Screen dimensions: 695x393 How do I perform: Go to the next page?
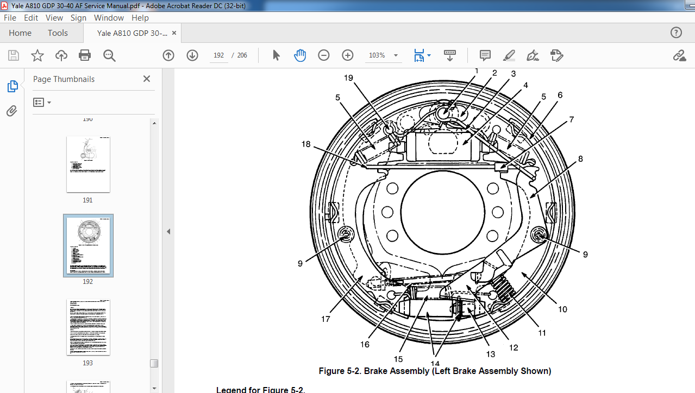192,55
